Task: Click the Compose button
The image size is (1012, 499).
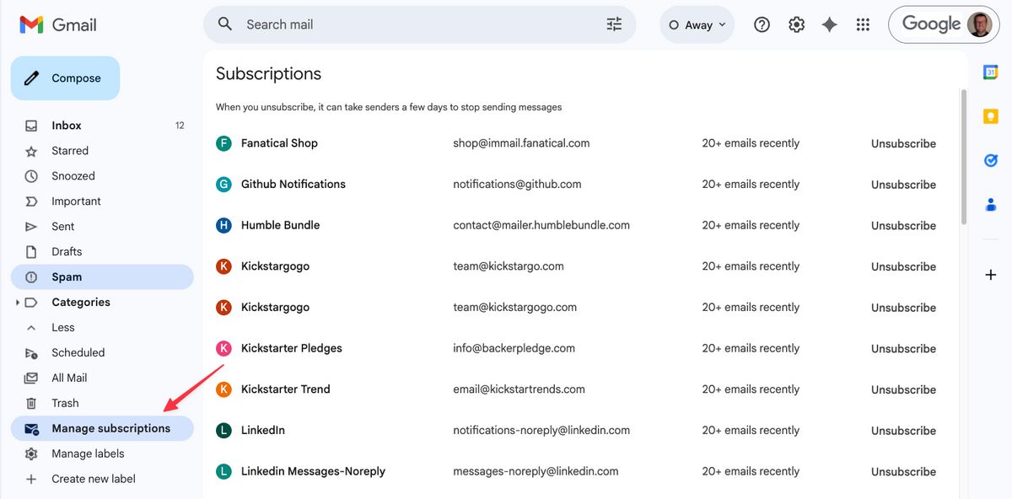Action: 65,78
